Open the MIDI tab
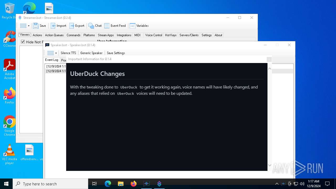 (138, 35)
